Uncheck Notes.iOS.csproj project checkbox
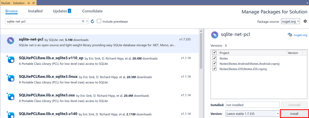 tap(214, 69)
